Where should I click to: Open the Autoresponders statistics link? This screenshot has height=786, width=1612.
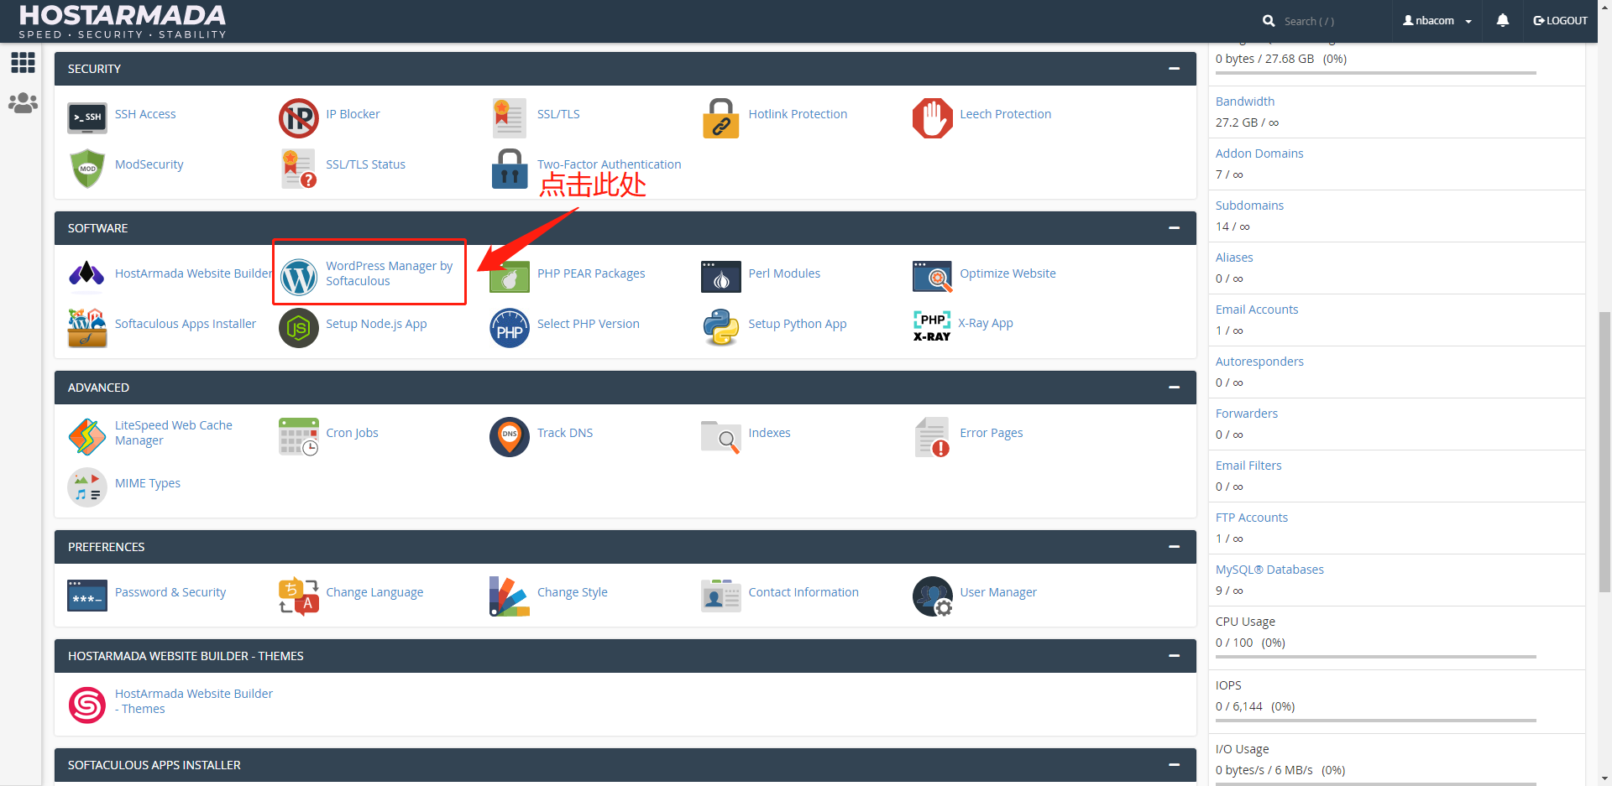(1259, 362)
